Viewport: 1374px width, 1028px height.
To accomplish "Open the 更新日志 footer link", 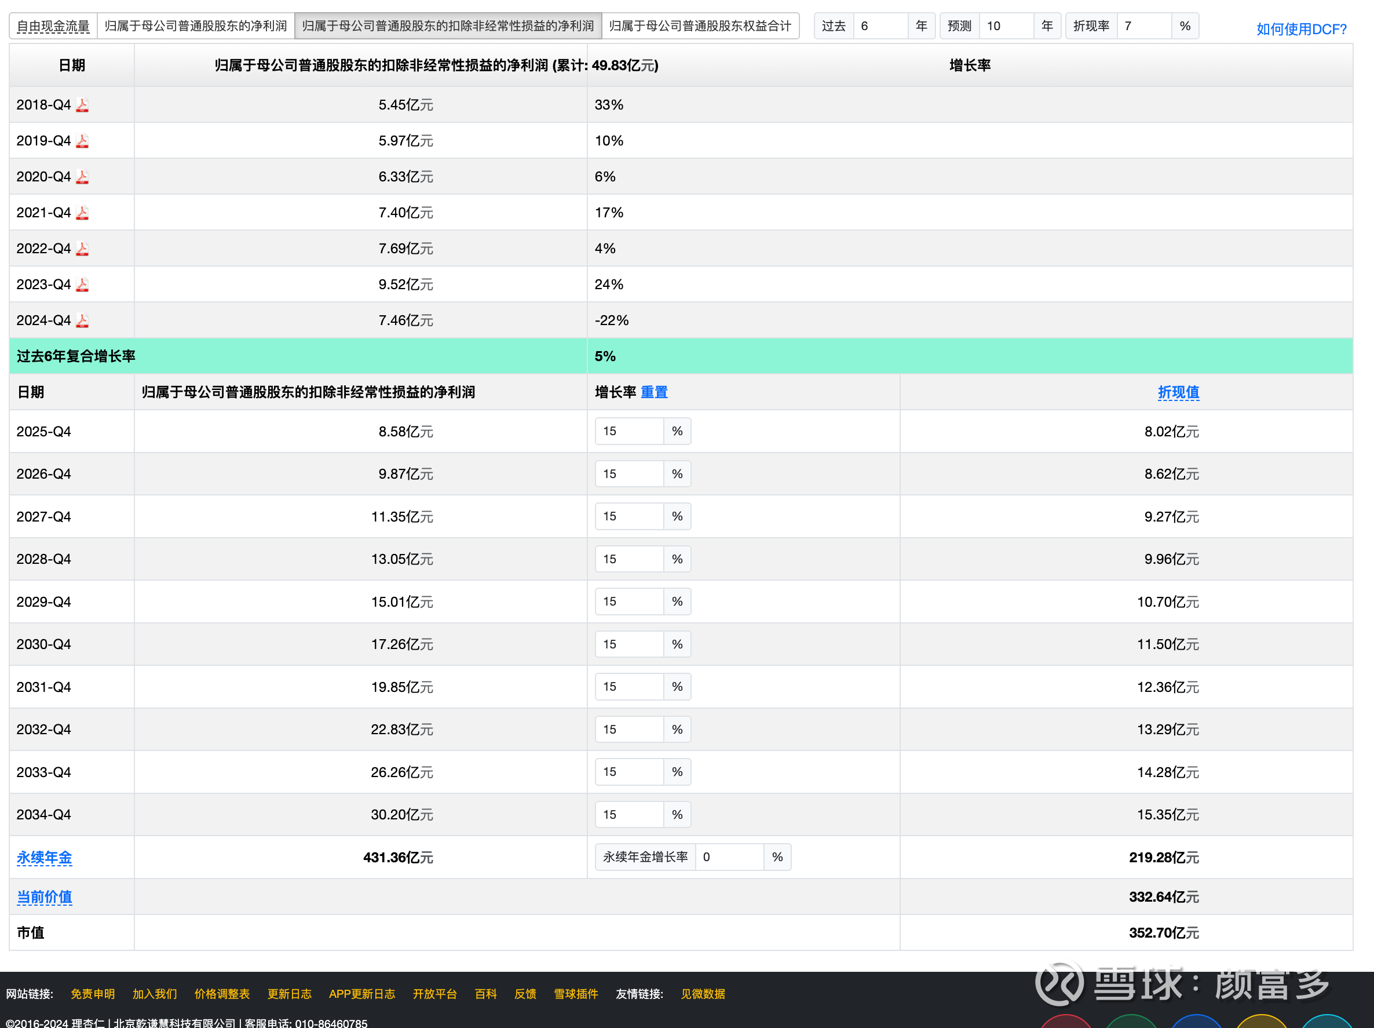I will (x=290, y=994).
